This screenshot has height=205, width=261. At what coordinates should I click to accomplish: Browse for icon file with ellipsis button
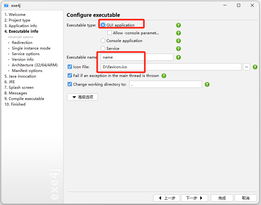[x=246, y=67]
